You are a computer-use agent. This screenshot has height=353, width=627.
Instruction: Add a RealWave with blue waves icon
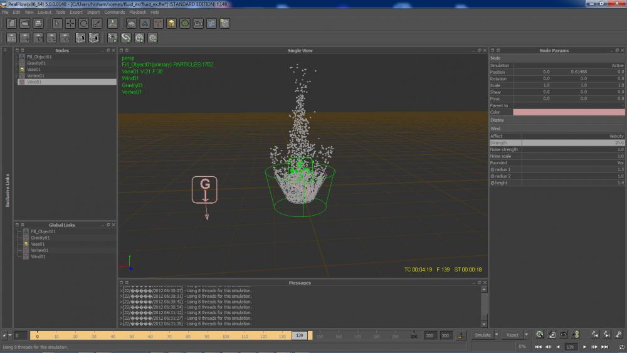(211, 24)
